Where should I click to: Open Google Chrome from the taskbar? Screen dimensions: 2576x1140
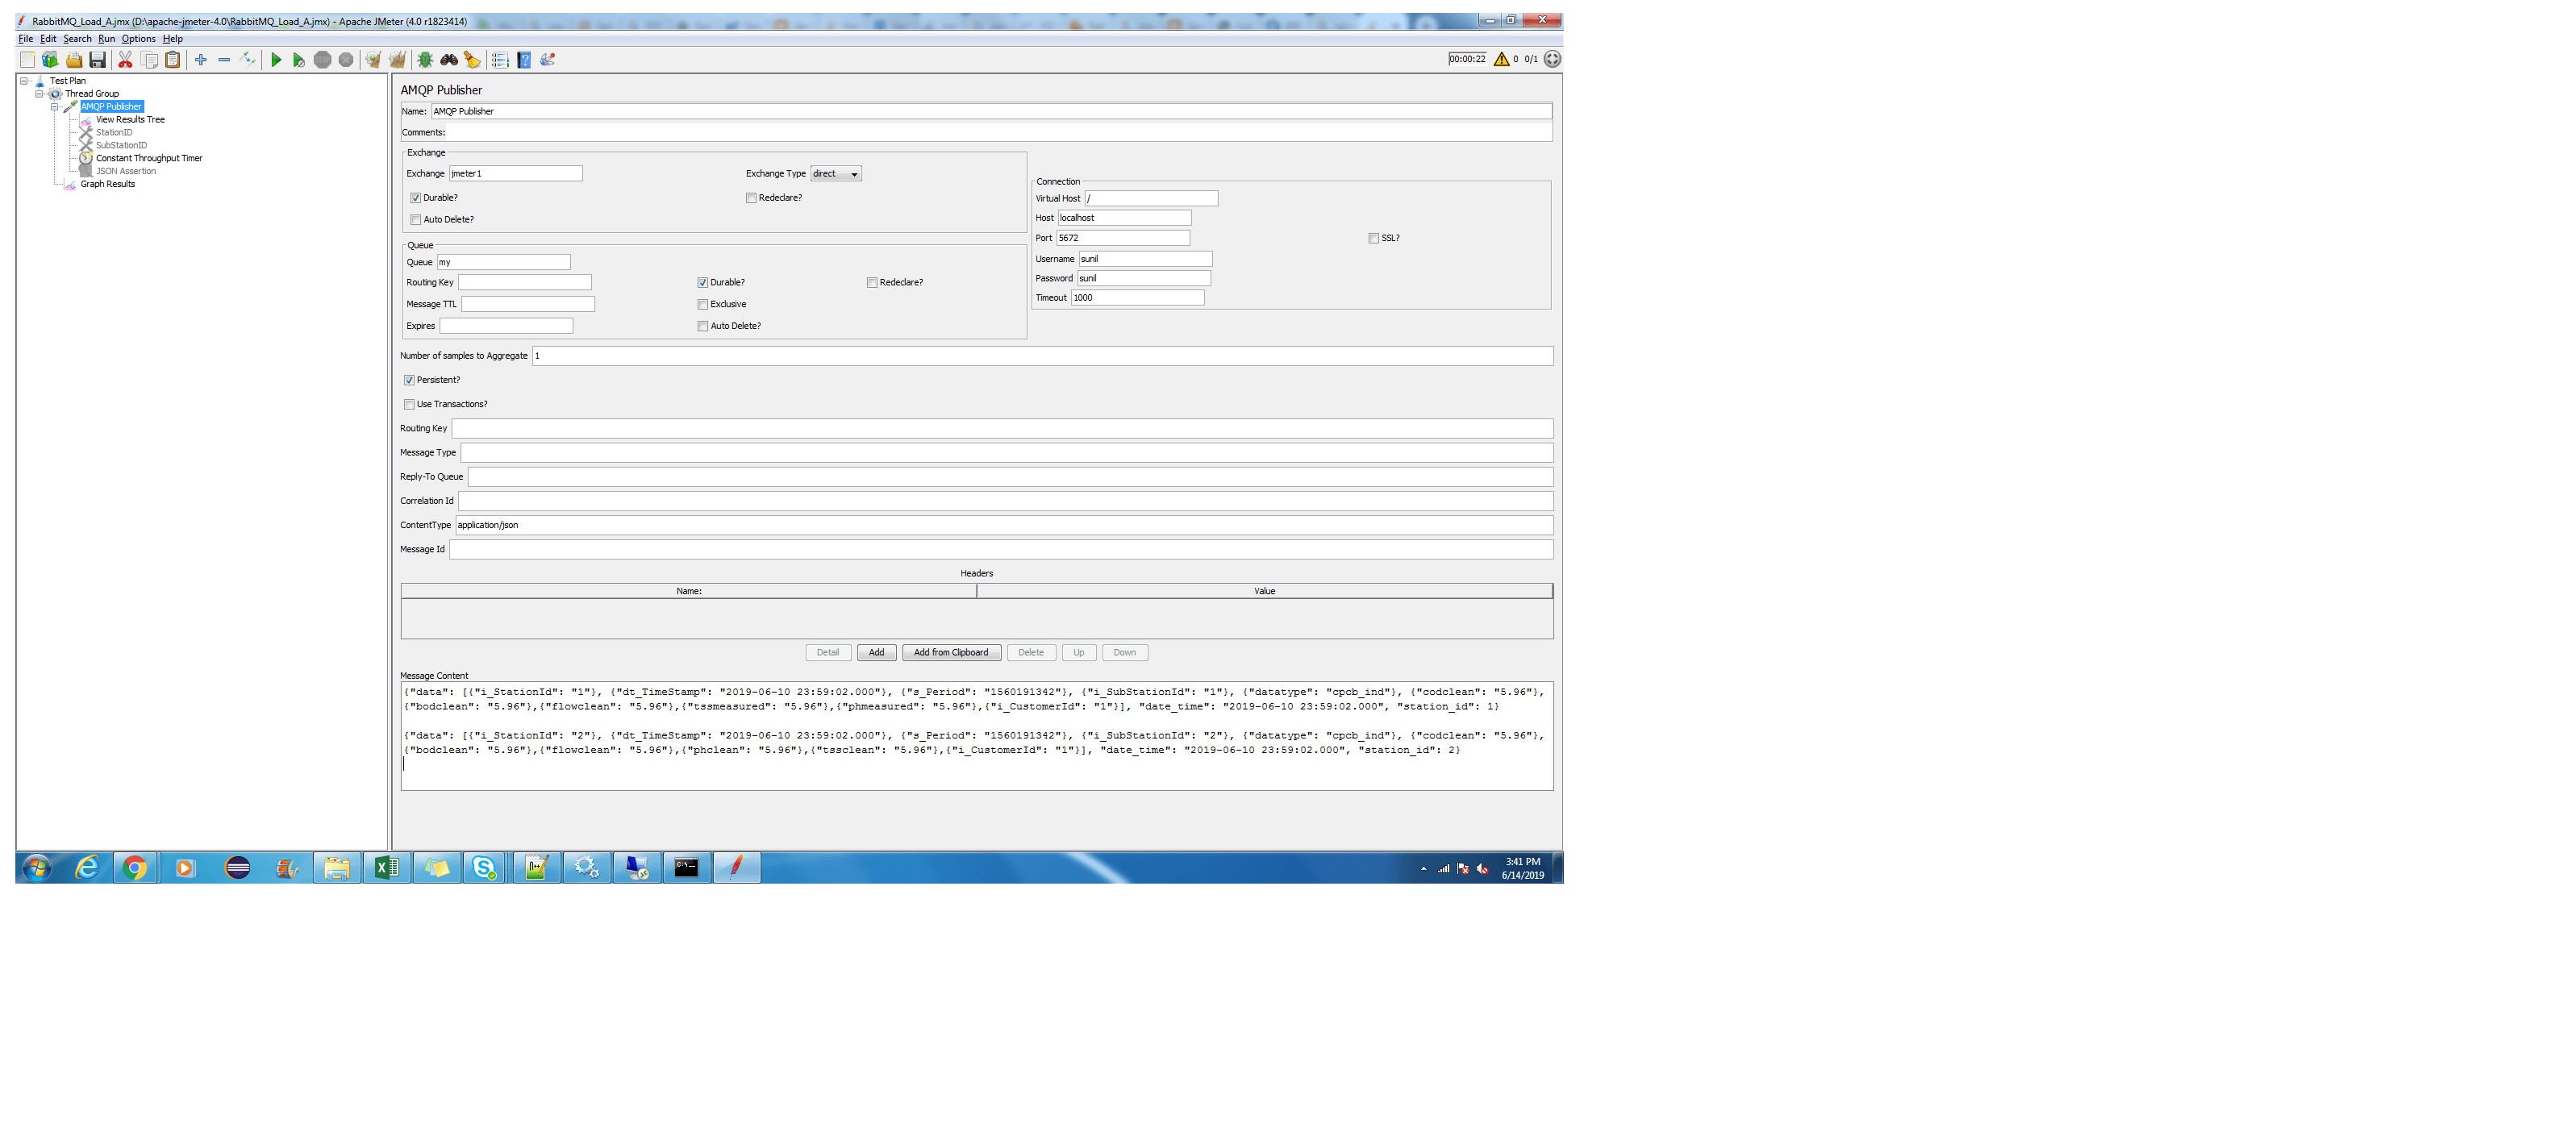click(135, 868)
